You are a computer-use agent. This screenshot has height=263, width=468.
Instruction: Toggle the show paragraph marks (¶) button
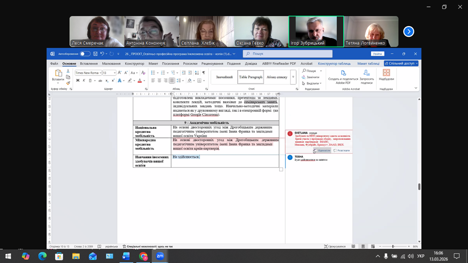pyautogui.click(x=203, y=73)
